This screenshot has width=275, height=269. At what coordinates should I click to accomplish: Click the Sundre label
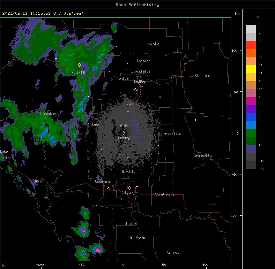point(93,125)
